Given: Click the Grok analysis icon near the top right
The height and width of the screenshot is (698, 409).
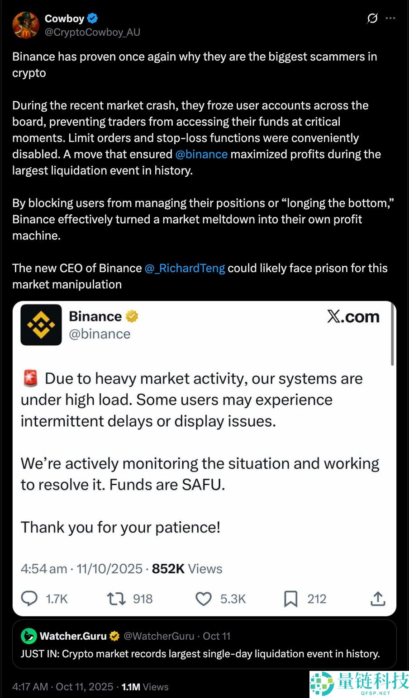Looking at the screenshot, I should (x=372, y=19).
